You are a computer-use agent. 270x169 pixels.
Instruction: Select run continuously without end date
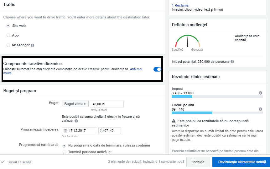coord(65,145)
